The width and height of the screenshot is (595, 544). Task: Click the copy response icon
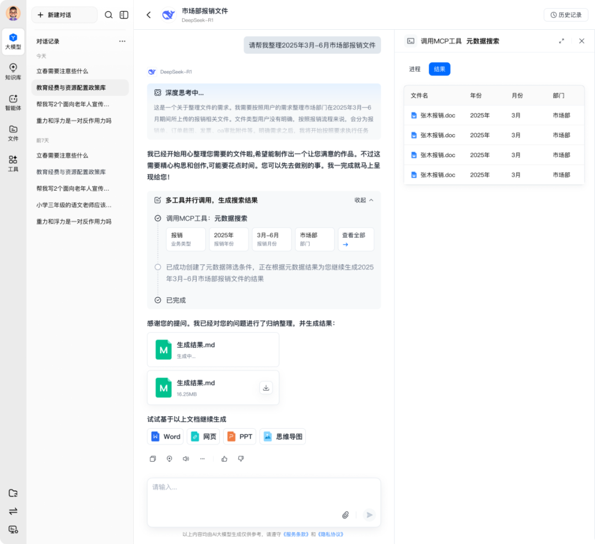153,459
